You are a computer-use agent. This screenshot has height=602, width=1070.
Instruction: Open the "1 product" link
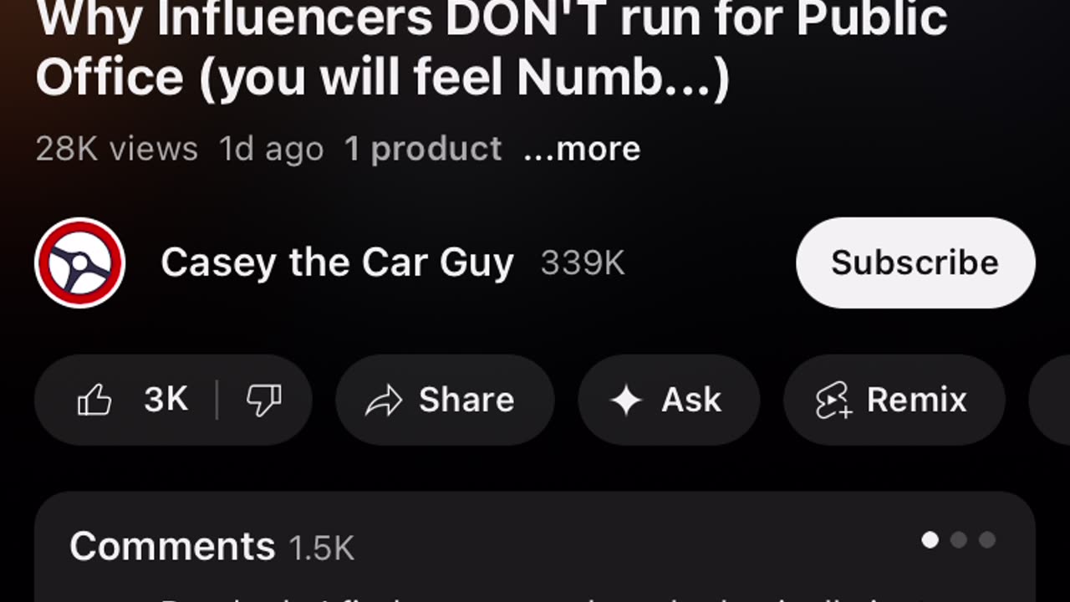pyautogui.click(x=423, y=149)
